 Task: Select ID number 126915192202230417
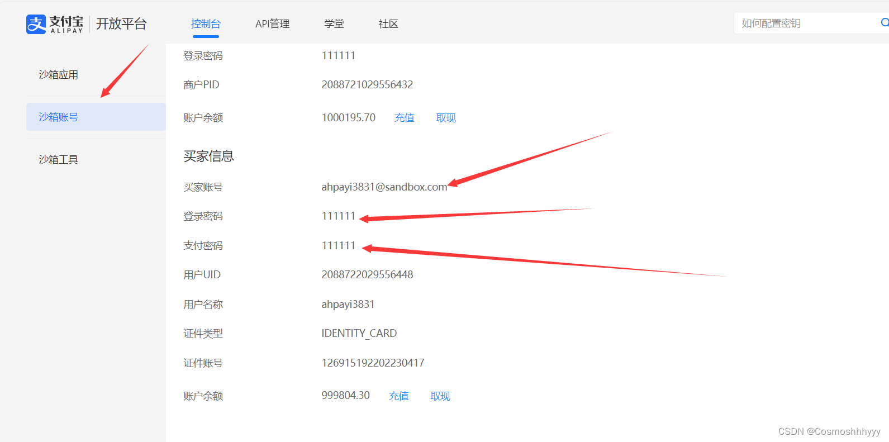coord(373,363)
